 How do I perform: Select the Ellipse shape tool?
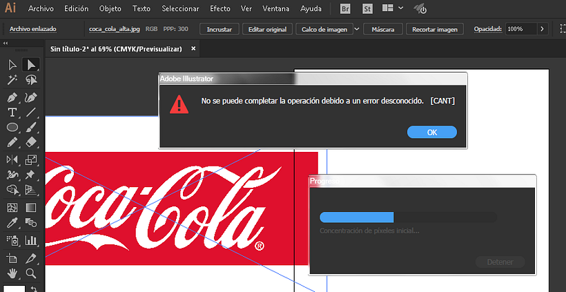tap(12, 127)
